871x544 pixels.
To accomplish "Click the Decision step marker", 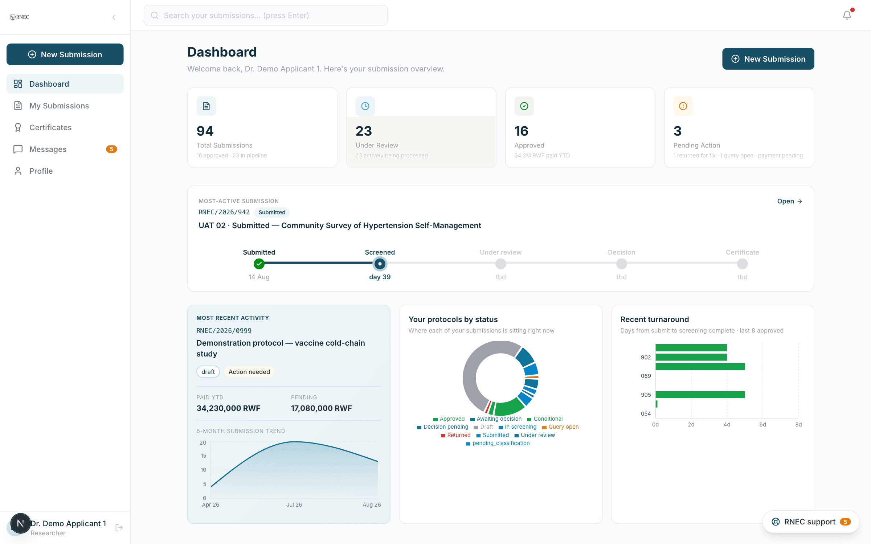I will point(621,264).
